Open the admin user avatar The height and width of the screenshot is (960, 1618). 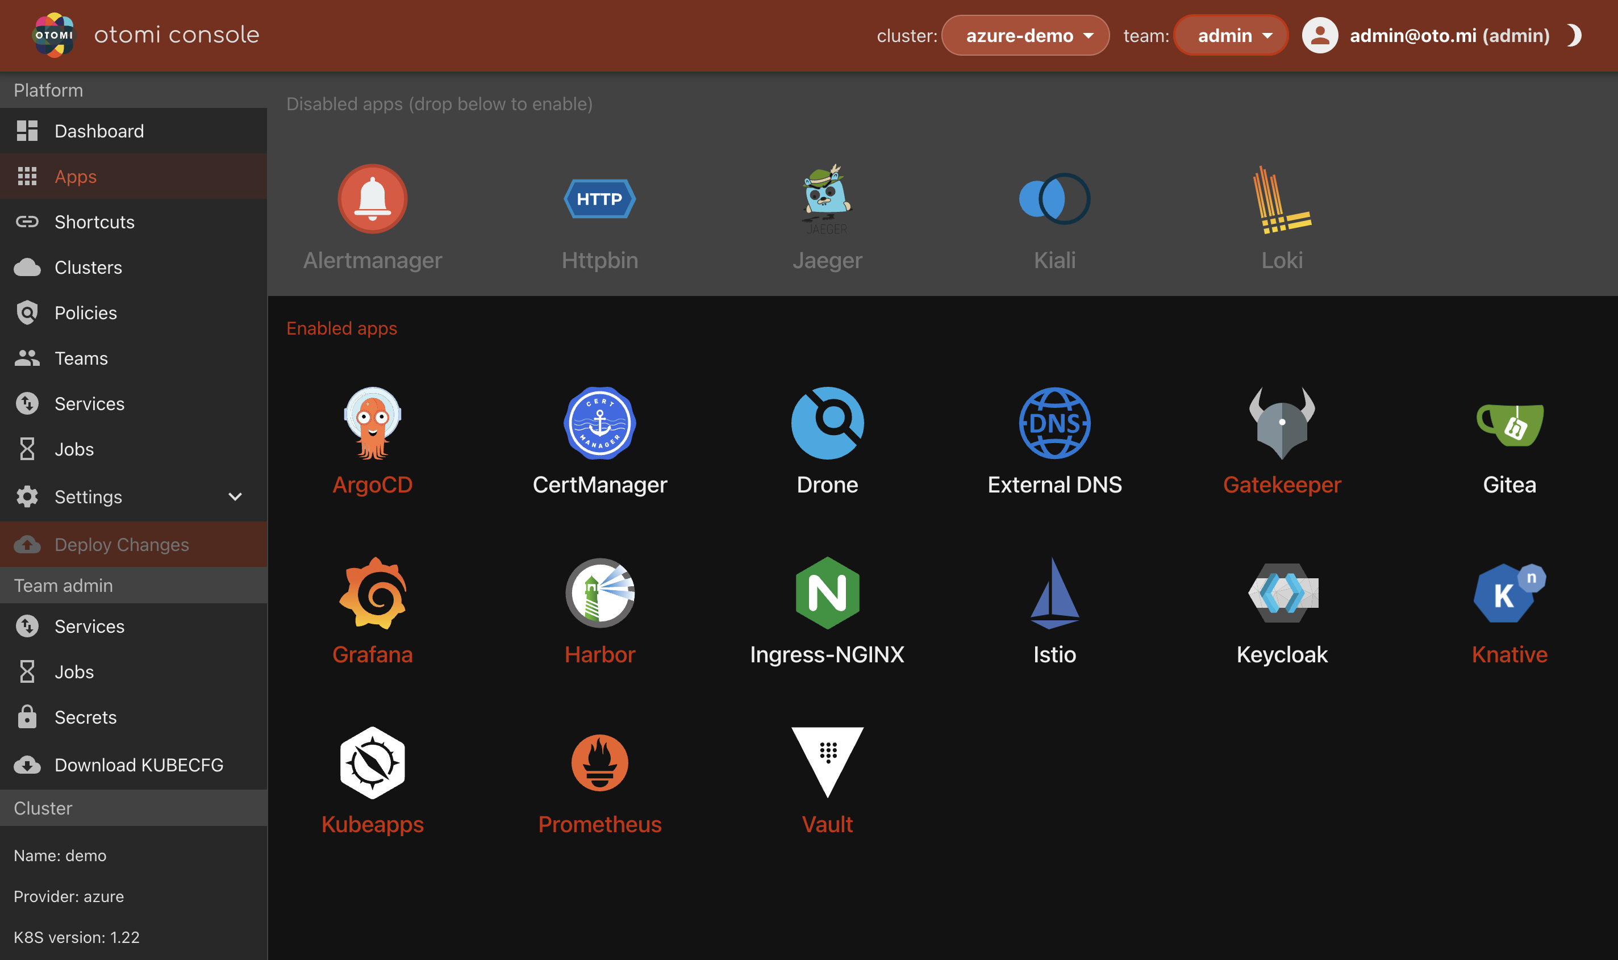[1319, 36]
